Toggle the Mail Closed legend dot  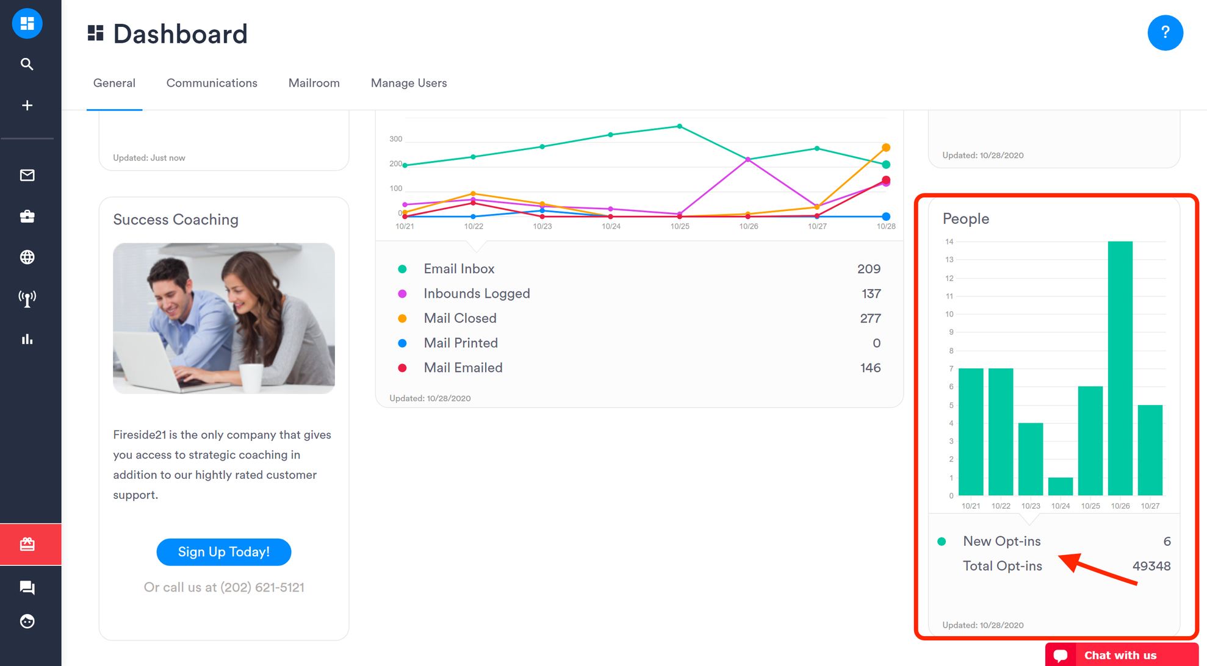click(x=402, y=318)
